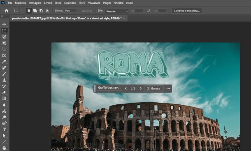Viewport: 251px width, 151px height.
Task: Swap width and height values
Action: coord(149,11)
